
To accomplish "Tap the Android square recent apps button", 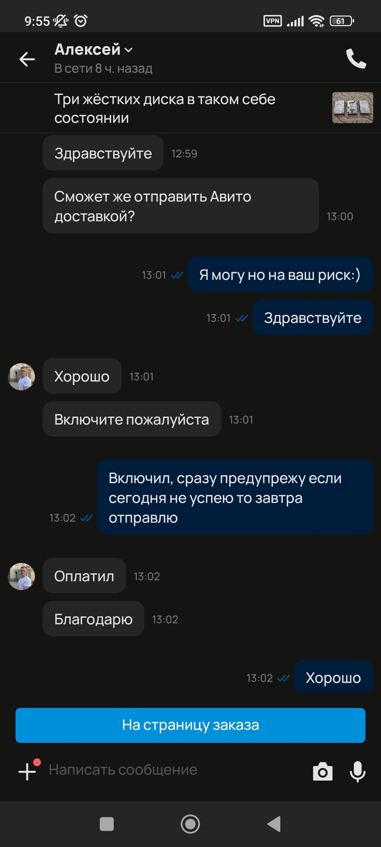I will [x=107, y=824].
